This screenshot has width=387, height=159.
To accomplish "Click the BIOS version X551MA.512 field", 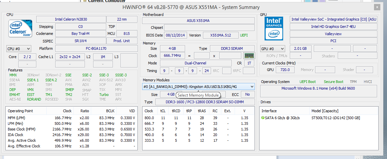I will click(221, 35).
